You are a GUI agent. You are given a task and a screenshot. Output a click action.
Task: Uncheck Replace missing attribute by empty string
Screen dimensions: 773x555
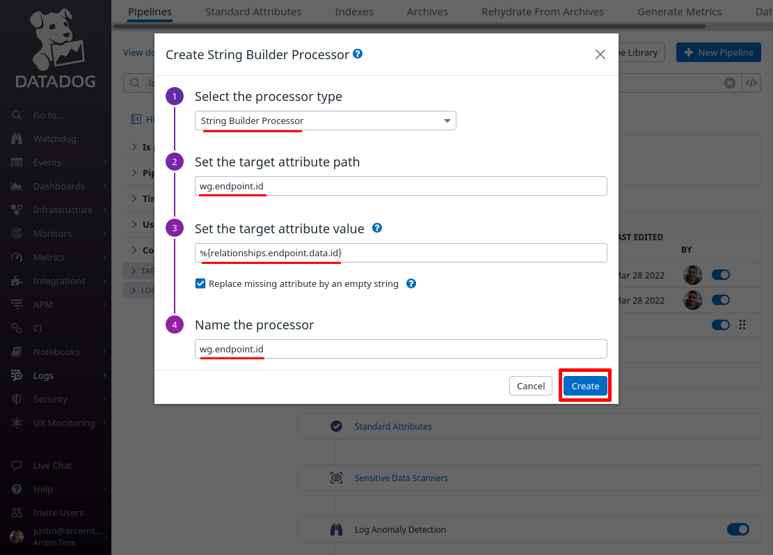point(200,283)
